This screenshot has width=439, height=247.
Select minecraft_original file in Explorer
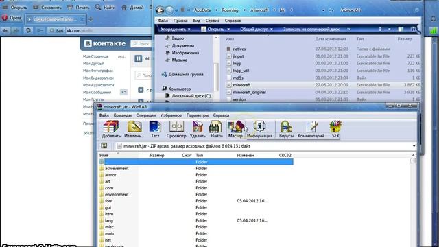click(249, 92)
